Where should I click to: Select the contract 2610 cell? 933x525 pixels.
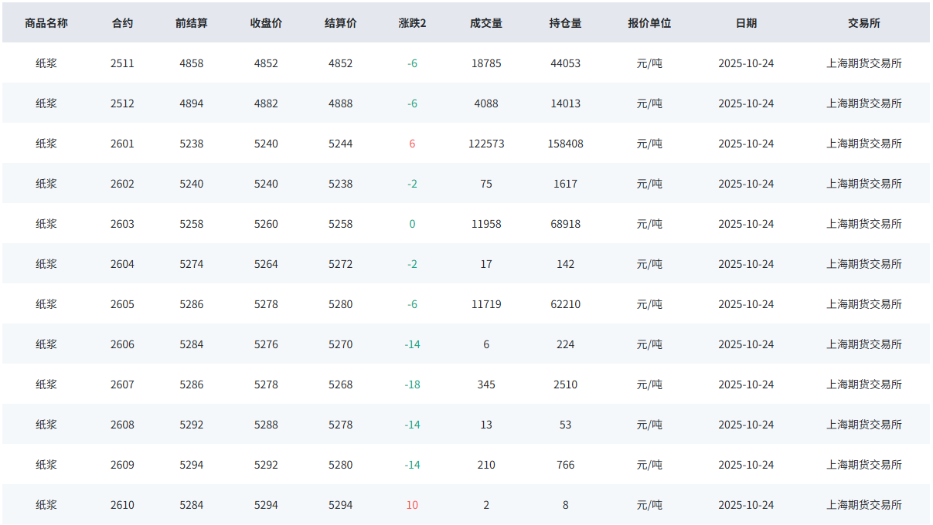coord(122,505)
